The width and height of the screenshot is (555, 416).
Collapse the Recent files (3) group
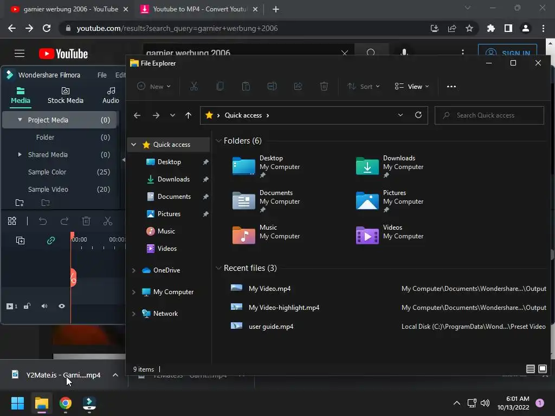[218, 268]
